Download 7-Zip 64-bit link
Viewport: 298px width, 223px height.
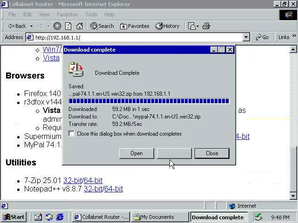click(93, 180)
